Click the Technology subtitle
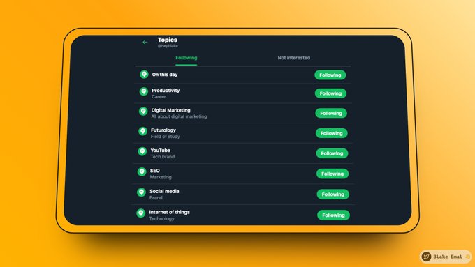 click(161, 219)
